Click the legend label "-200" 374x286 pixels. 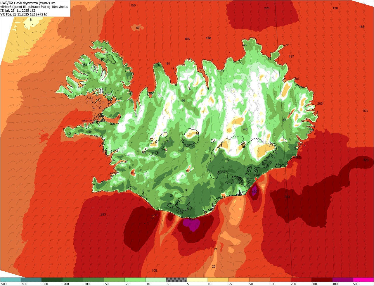point(65,284)
